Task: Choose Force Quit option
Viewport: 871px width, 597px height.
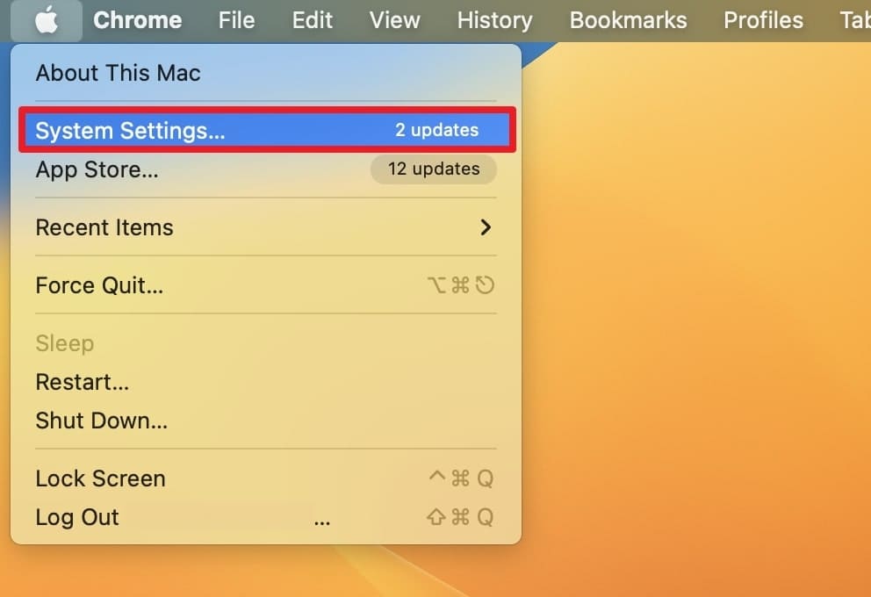Action: (265, 285)
